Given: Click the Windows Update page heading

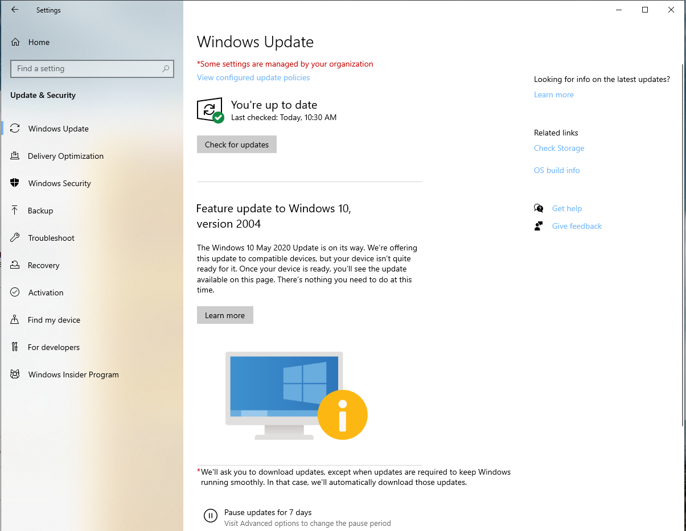Looking at the screenshot, I should click(255, 42).
